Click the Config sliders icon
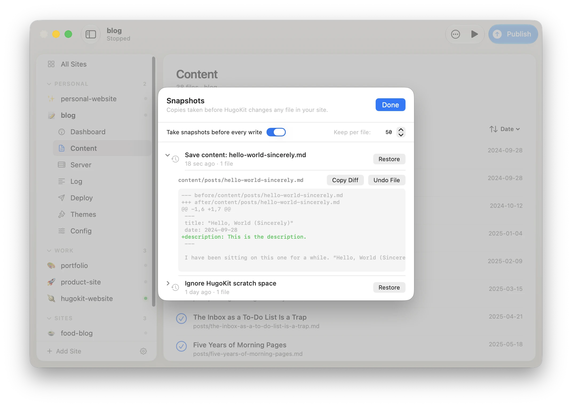Image resolution: width=572 pixels, height=407 pixels. 62,231
